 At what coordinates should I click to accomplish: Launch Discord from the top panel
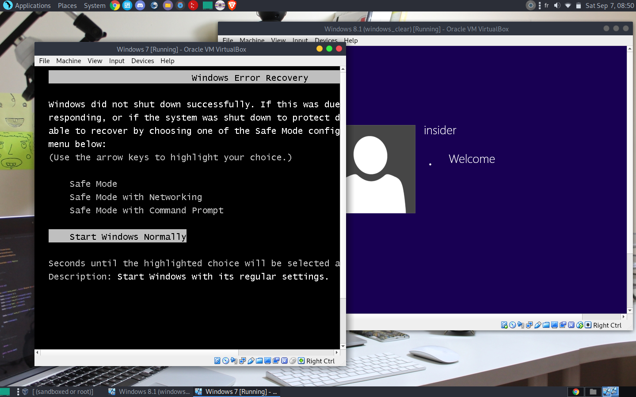pos(140,5)
